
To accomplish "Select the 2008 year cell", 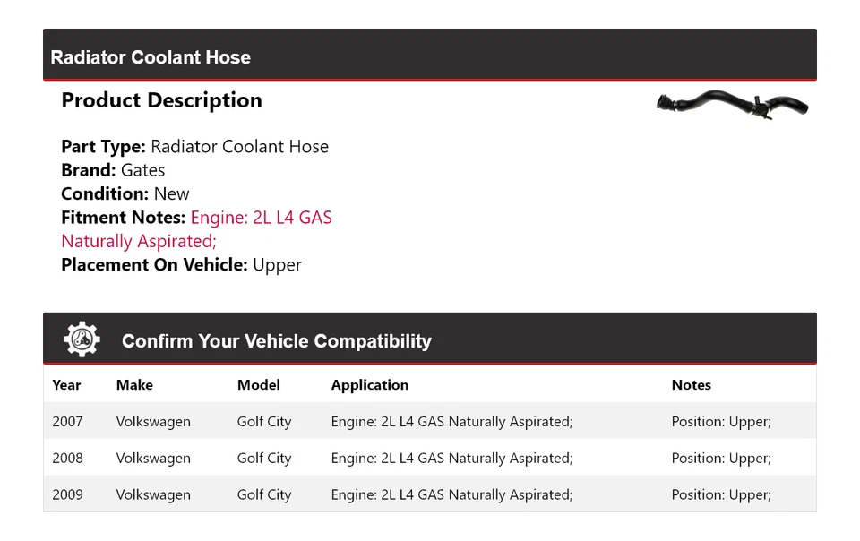I will tap(67, 459).
